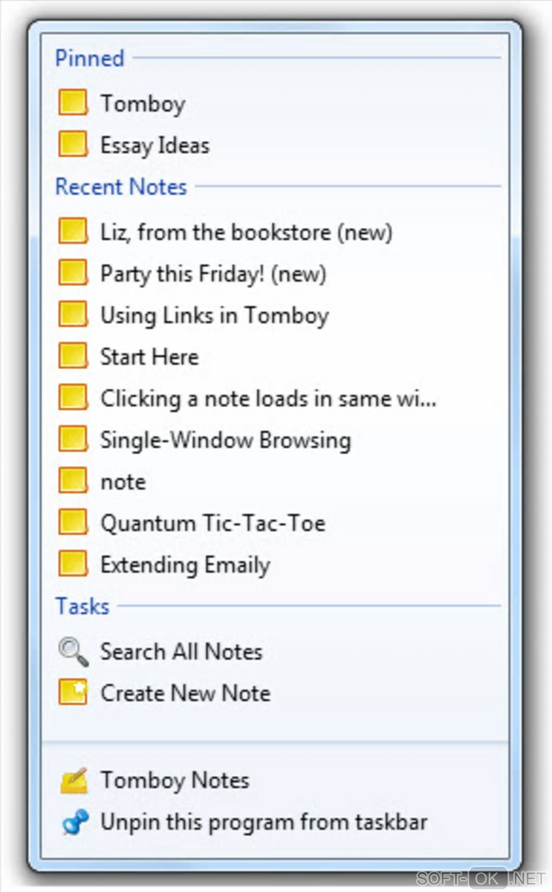Open Extending Emaily note
The image size is (552, 892).
(185, 565)
